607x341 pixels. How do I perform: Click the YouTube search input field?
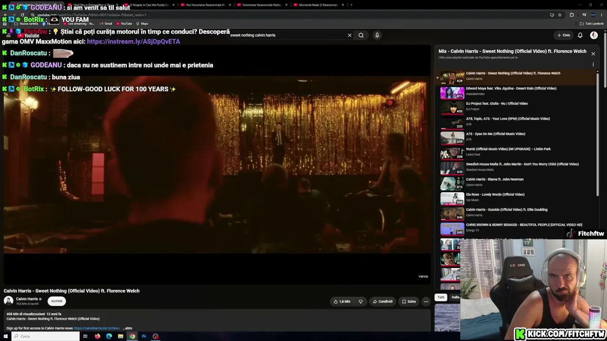click(x=287, y=35)
